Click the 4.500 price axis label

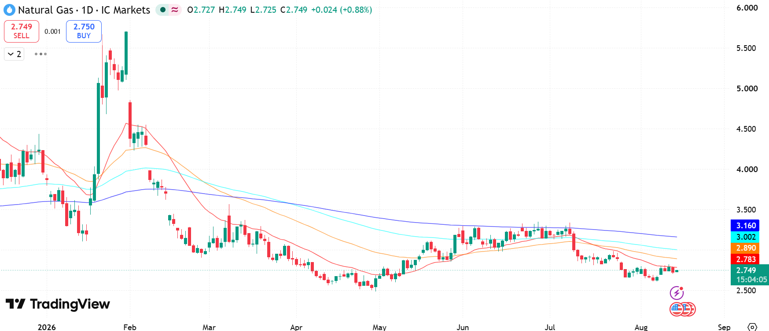(x=747, y=129)
